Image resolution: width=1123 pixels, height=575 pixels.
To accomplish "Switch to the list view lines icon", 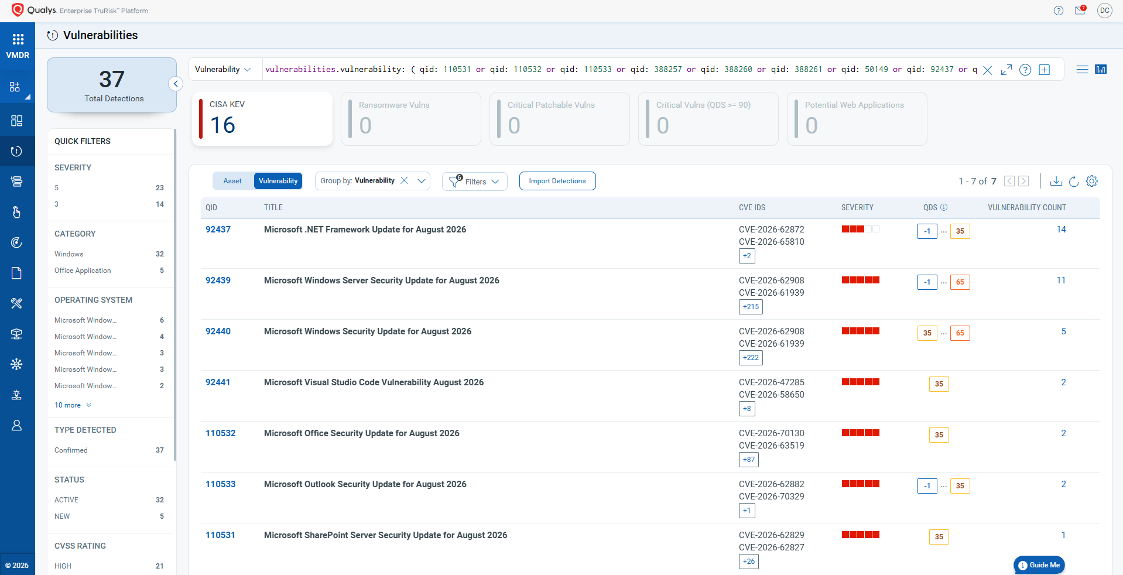I will click(x=1082, y=69).
